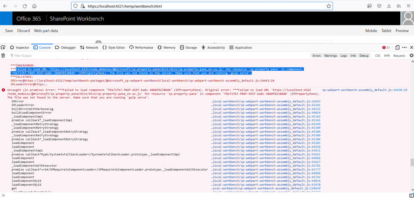Image resolution: width=414 pixels, height=198 pixels.
Task: Close the developer tools panel
Action: coord(412,48)
